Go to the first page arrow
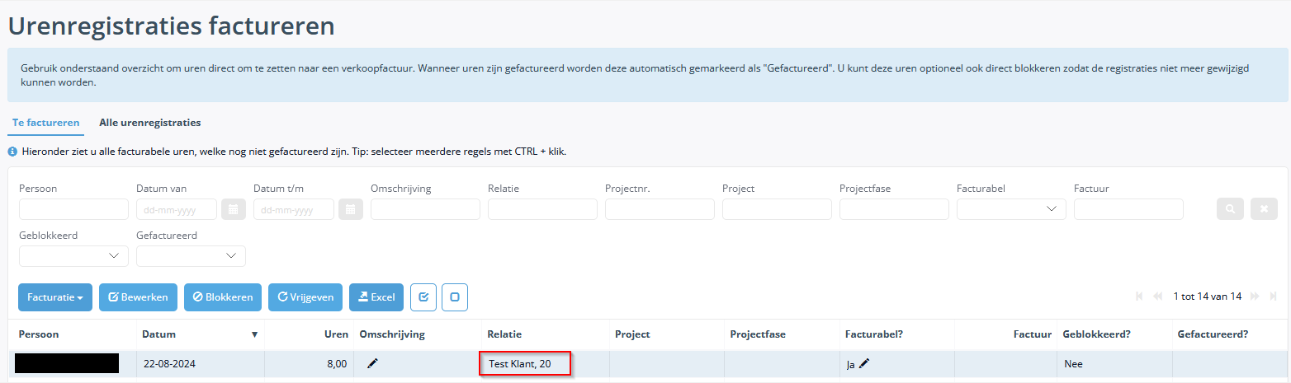Image resolution: width=1291 pixels, height=383 pixels. (x=1140, y=297)
